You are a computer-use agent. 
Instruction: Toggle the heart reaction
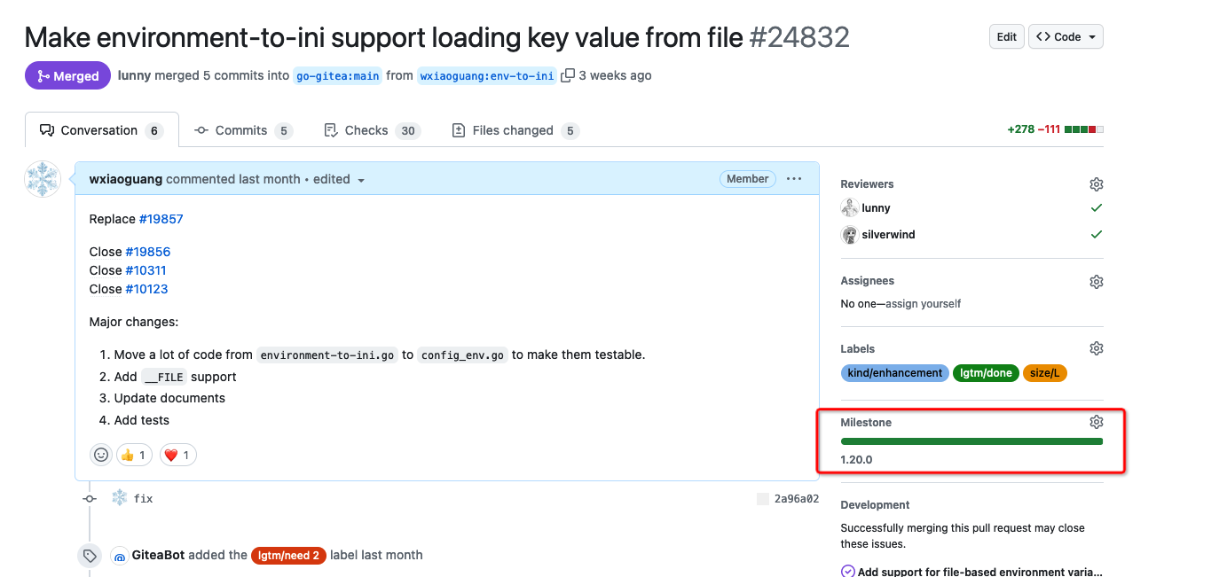pyautogui.click(x=177, y=454)
